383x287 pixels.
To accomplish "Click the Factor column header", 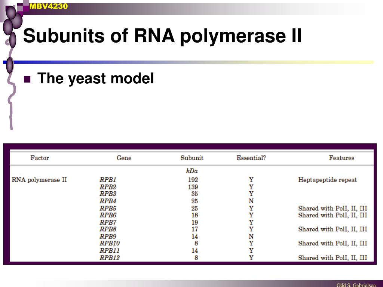I will (x=40, y=158).
